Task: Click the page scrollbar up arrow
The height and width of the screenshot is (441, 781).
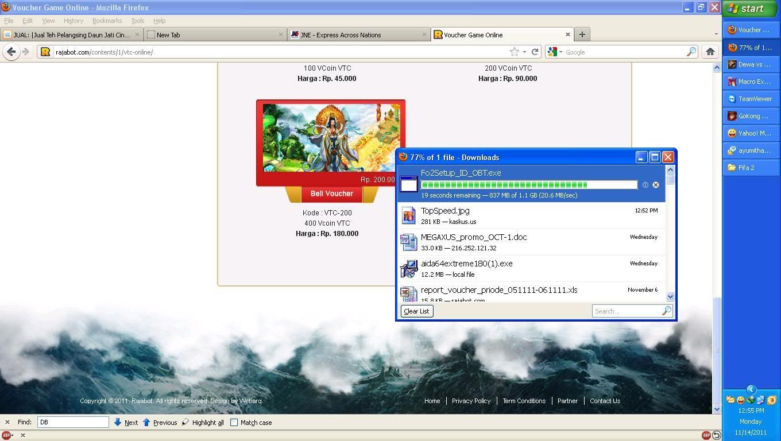Action: click(717, 67)
